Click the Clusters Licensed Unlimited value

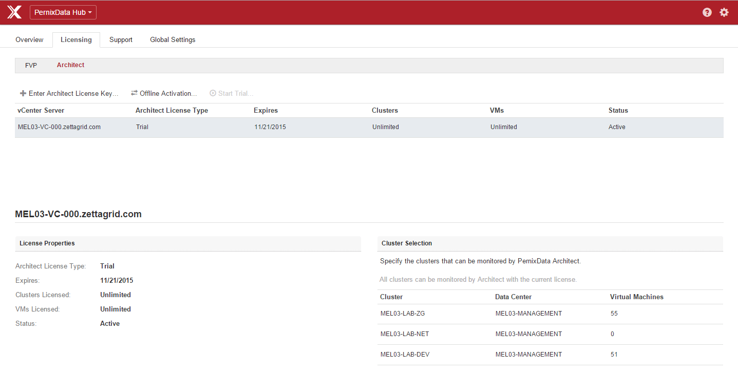(116, 295)
